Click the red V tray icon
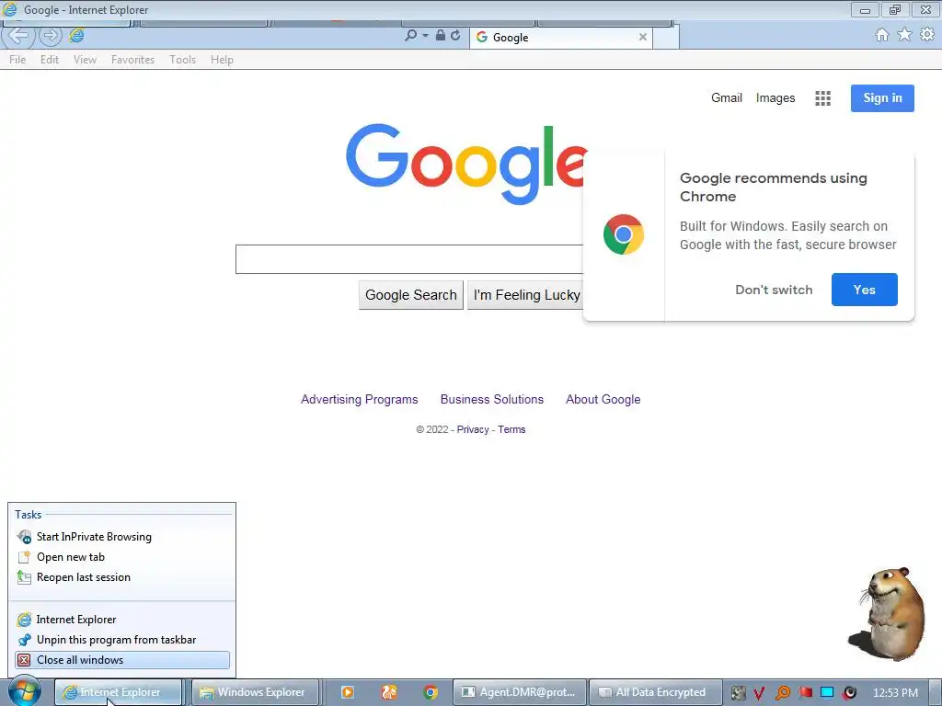The width and height of the screenshot is (942, 706). (759, 693)
